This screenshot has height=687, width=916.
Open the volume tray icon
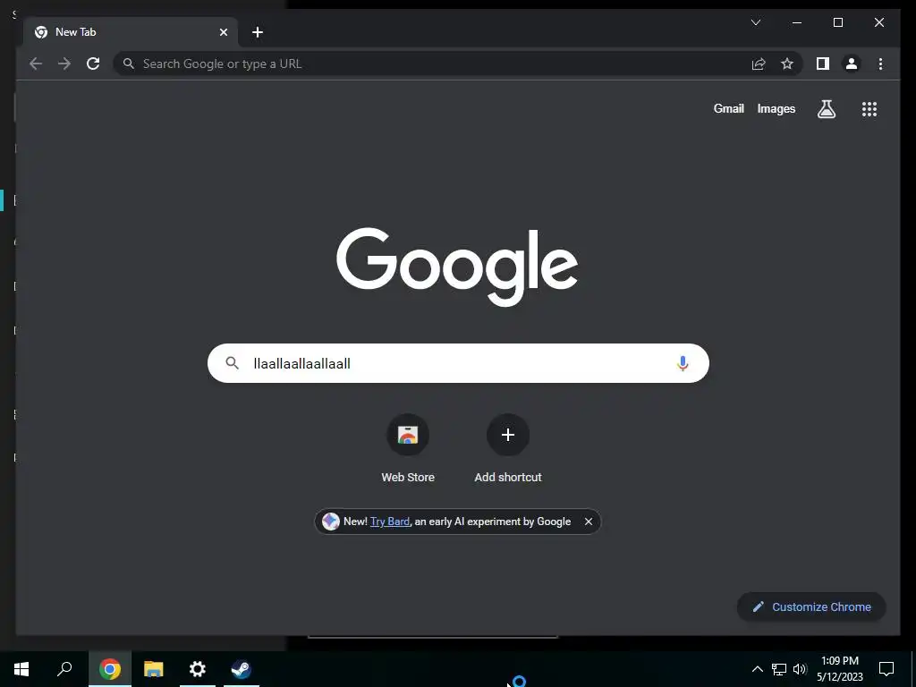point(800,669)
